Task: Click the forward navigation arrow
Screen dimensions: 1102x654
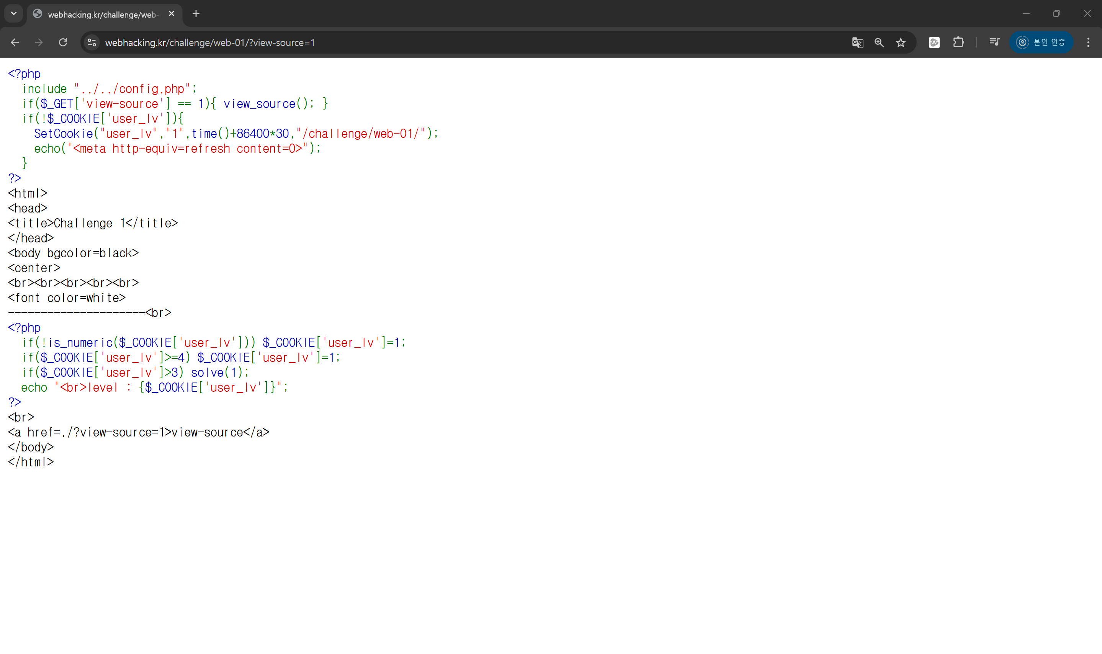Action: (x=39, y=42)
